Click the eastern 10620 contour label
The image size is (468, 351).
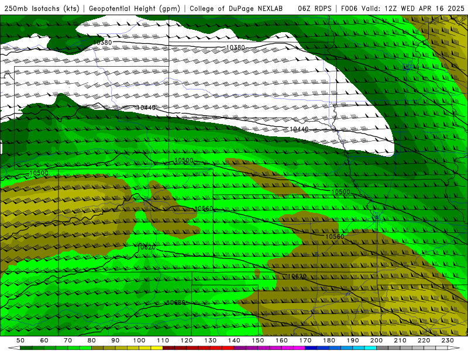pyautogui.click(x=297, y=276)
